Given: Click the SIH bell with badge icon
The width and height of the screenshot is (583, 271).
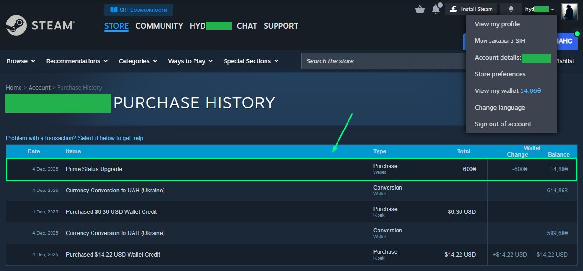Looking at the screenshot, I should [x=436, y=9].
